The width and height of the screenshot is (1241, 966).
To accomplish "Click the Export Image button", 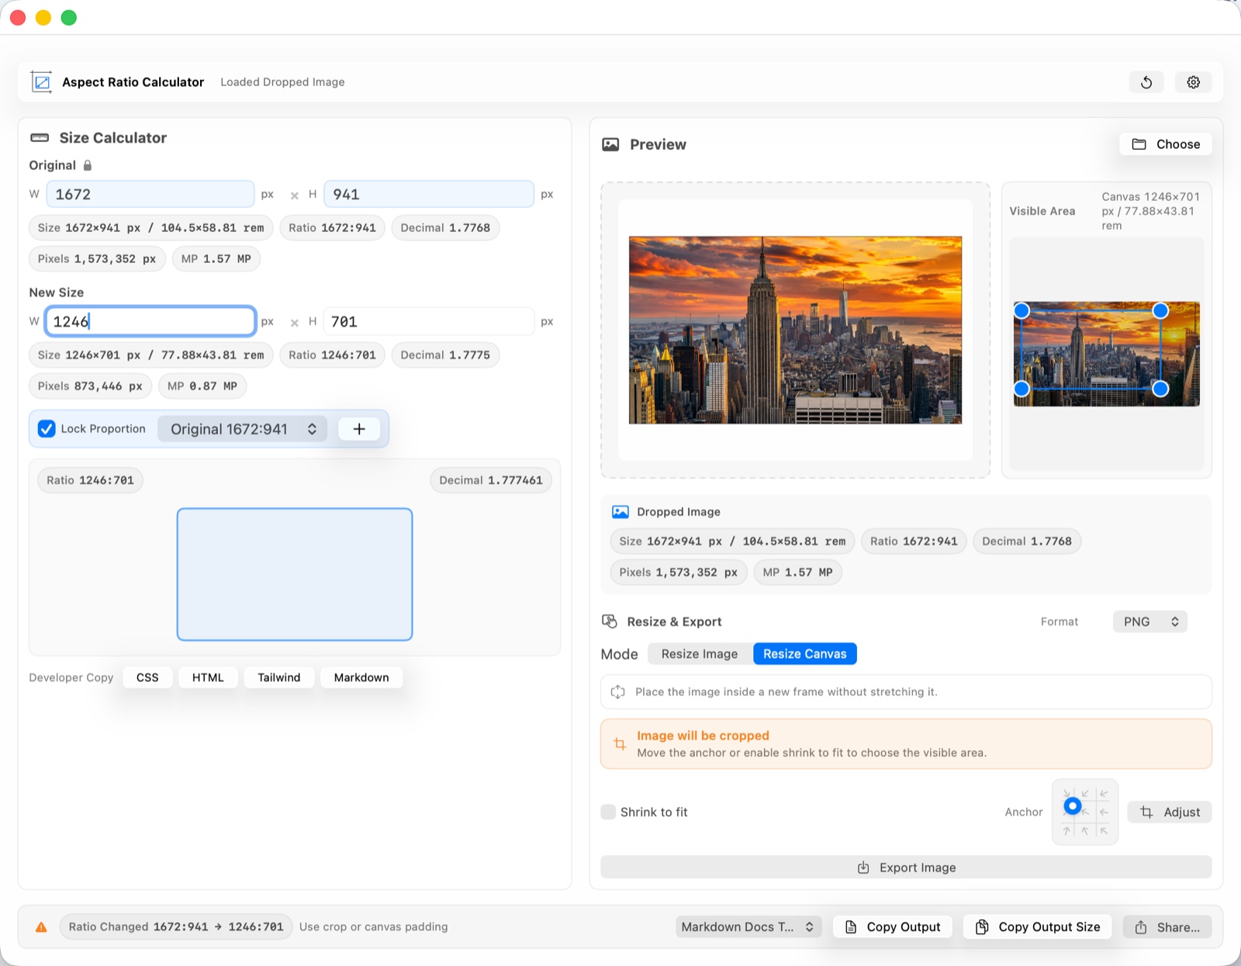I will pyautogui.click(x=906, y=867).
